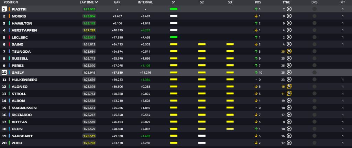Click Zhou's gap +53.178
The image size is (352, 148).
point(117,143)
